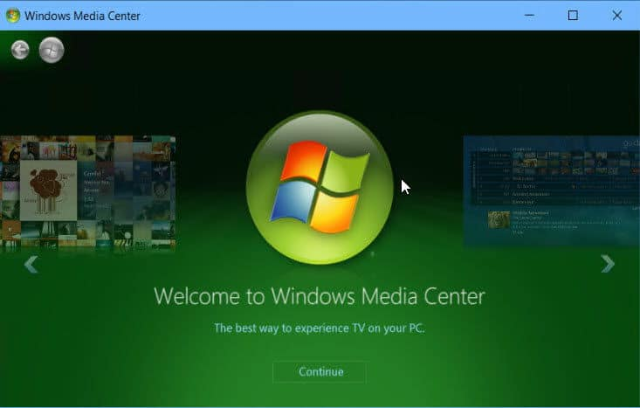The image size is (640, 408).
Task: Click the small show thumbnail below the guide grid
Action: coord(499,219)
